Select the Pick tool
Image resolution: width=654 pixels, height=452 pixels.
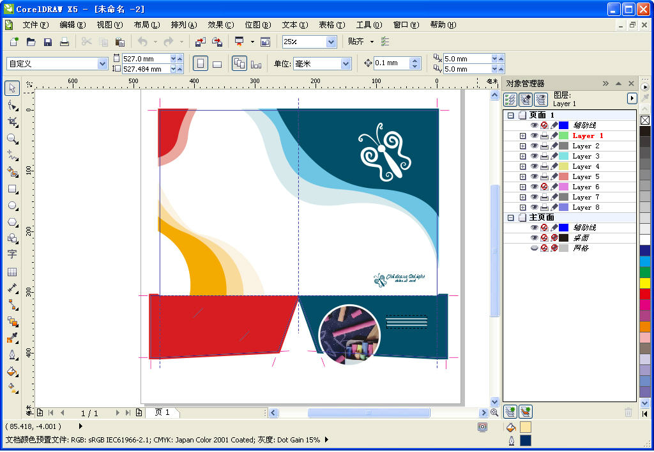click(11, 88)
